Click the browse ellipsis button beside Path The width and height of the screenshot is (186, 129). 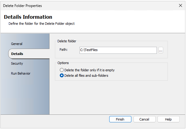(161, 50)
